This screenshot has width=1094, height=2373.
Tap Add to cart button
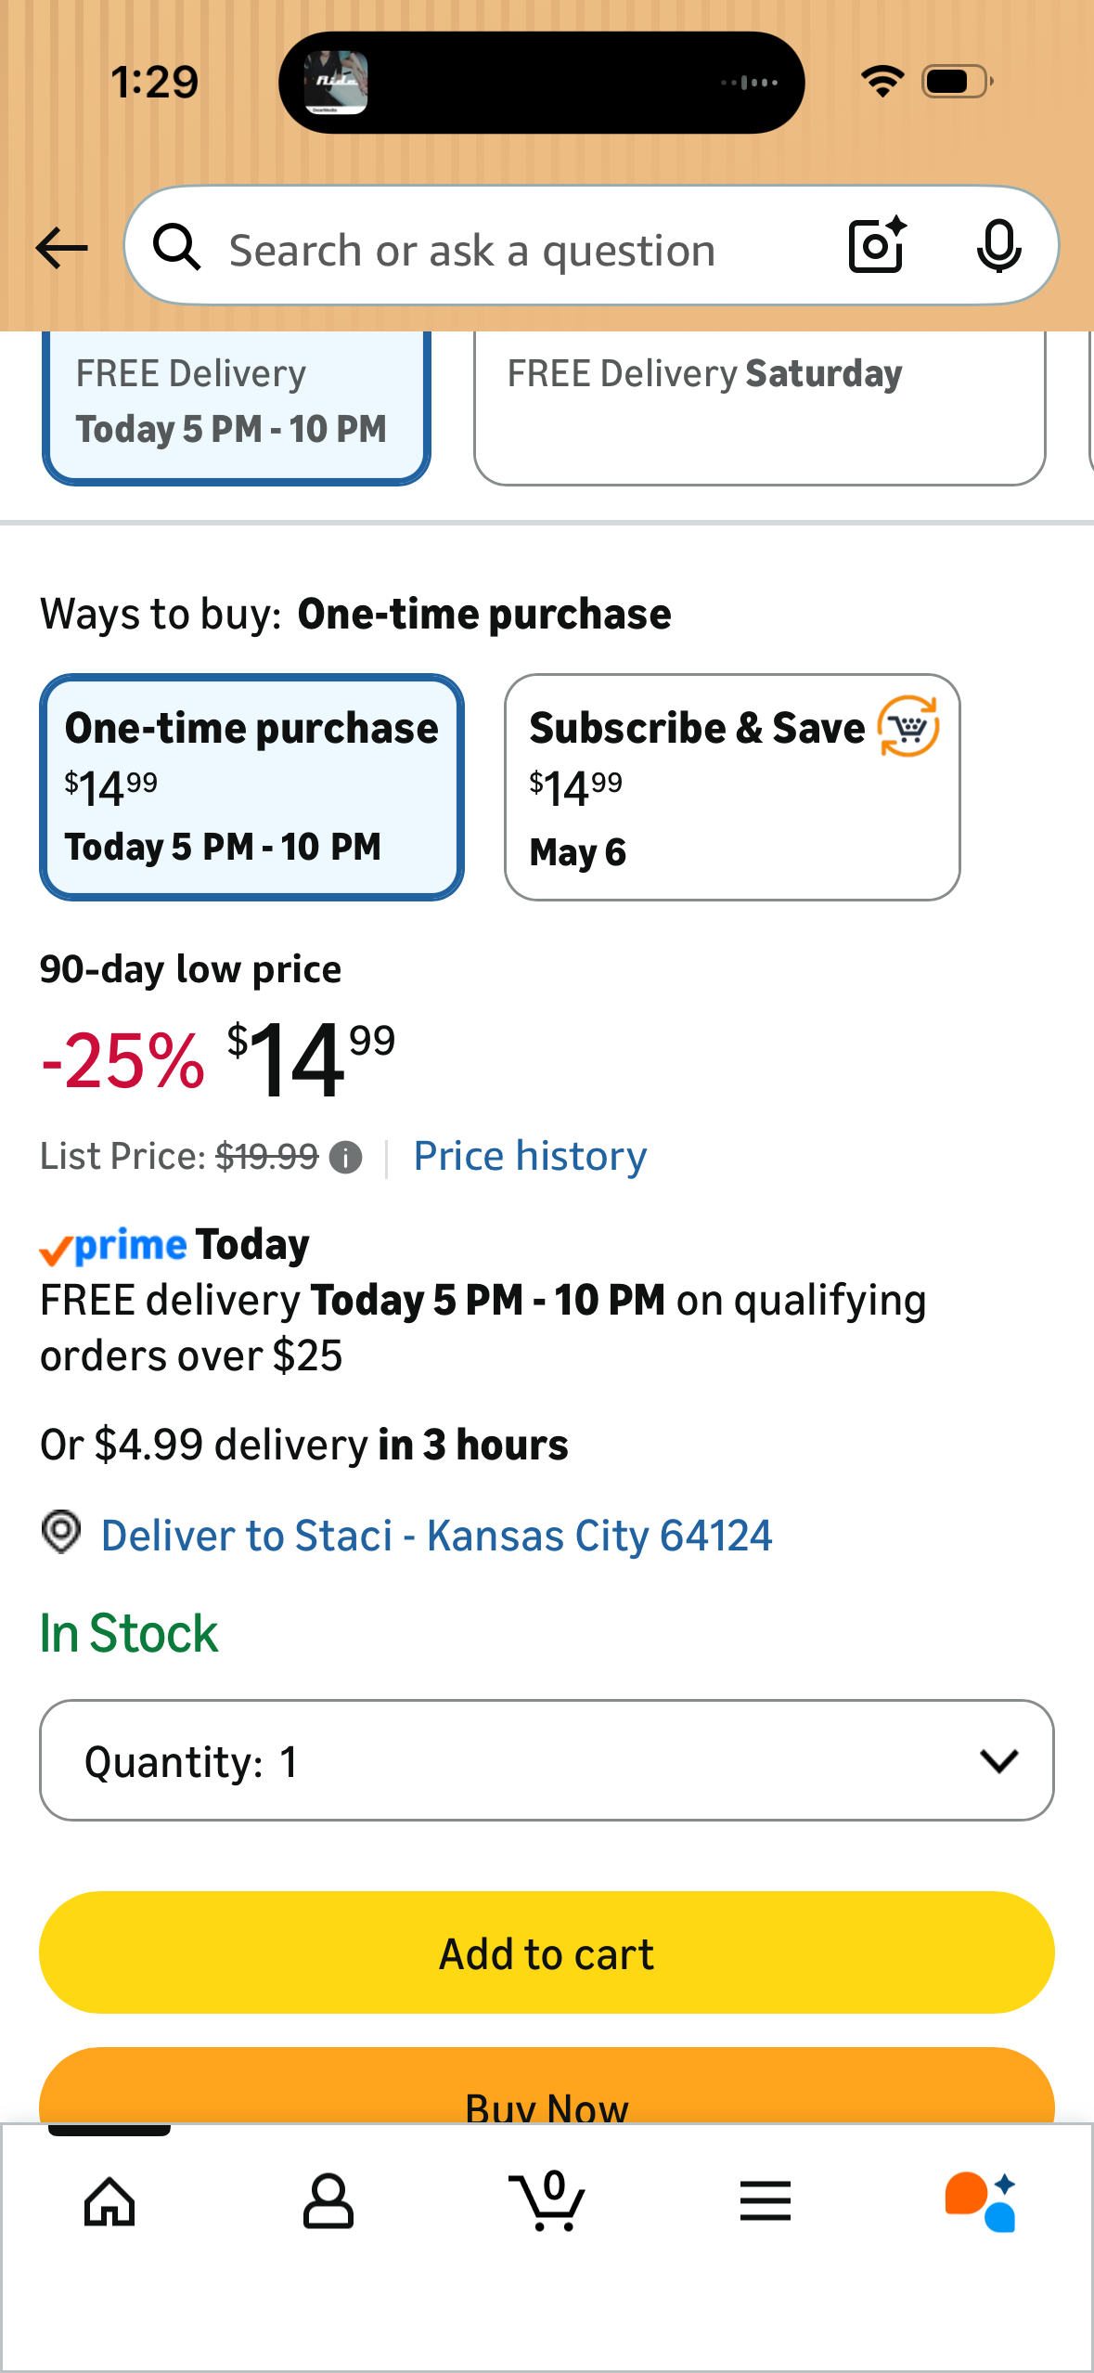tap(547, 1952)
